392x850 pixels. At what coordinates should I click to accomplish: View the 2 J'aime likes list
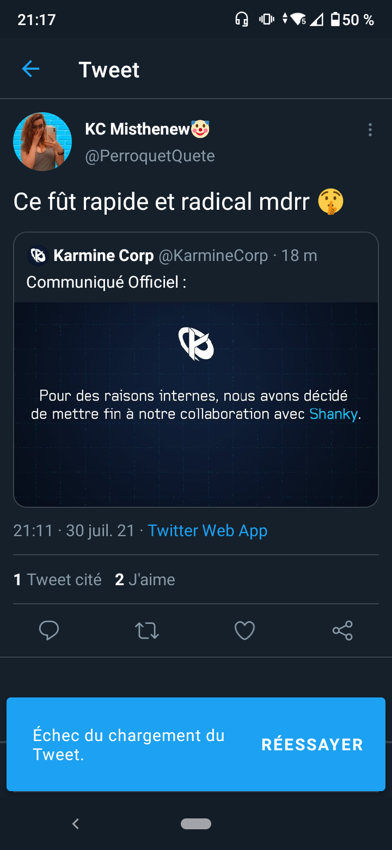145,580
